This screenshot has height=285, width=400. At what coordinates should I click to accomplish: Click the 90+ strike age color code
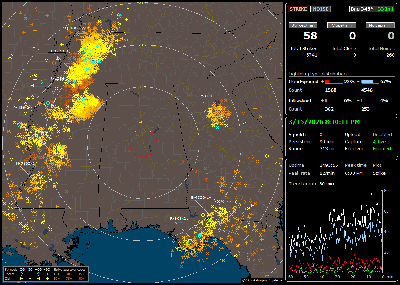click(80, 278)
